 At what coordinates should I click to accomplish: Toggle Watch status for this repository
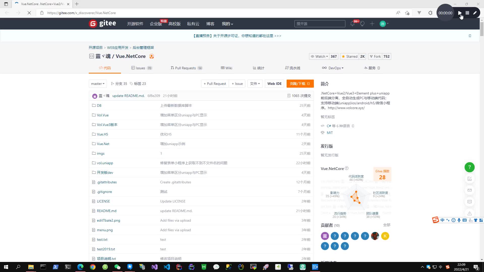(x=319, y=56)
